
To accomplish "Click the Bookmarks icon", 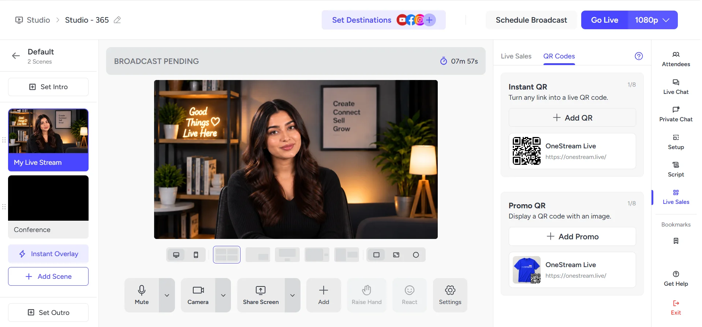I will (x=676, y=241).
